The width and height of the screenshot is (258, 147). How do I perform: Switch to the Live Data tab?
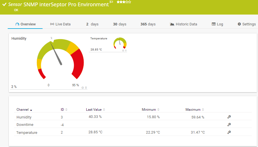tap(60, 24)
